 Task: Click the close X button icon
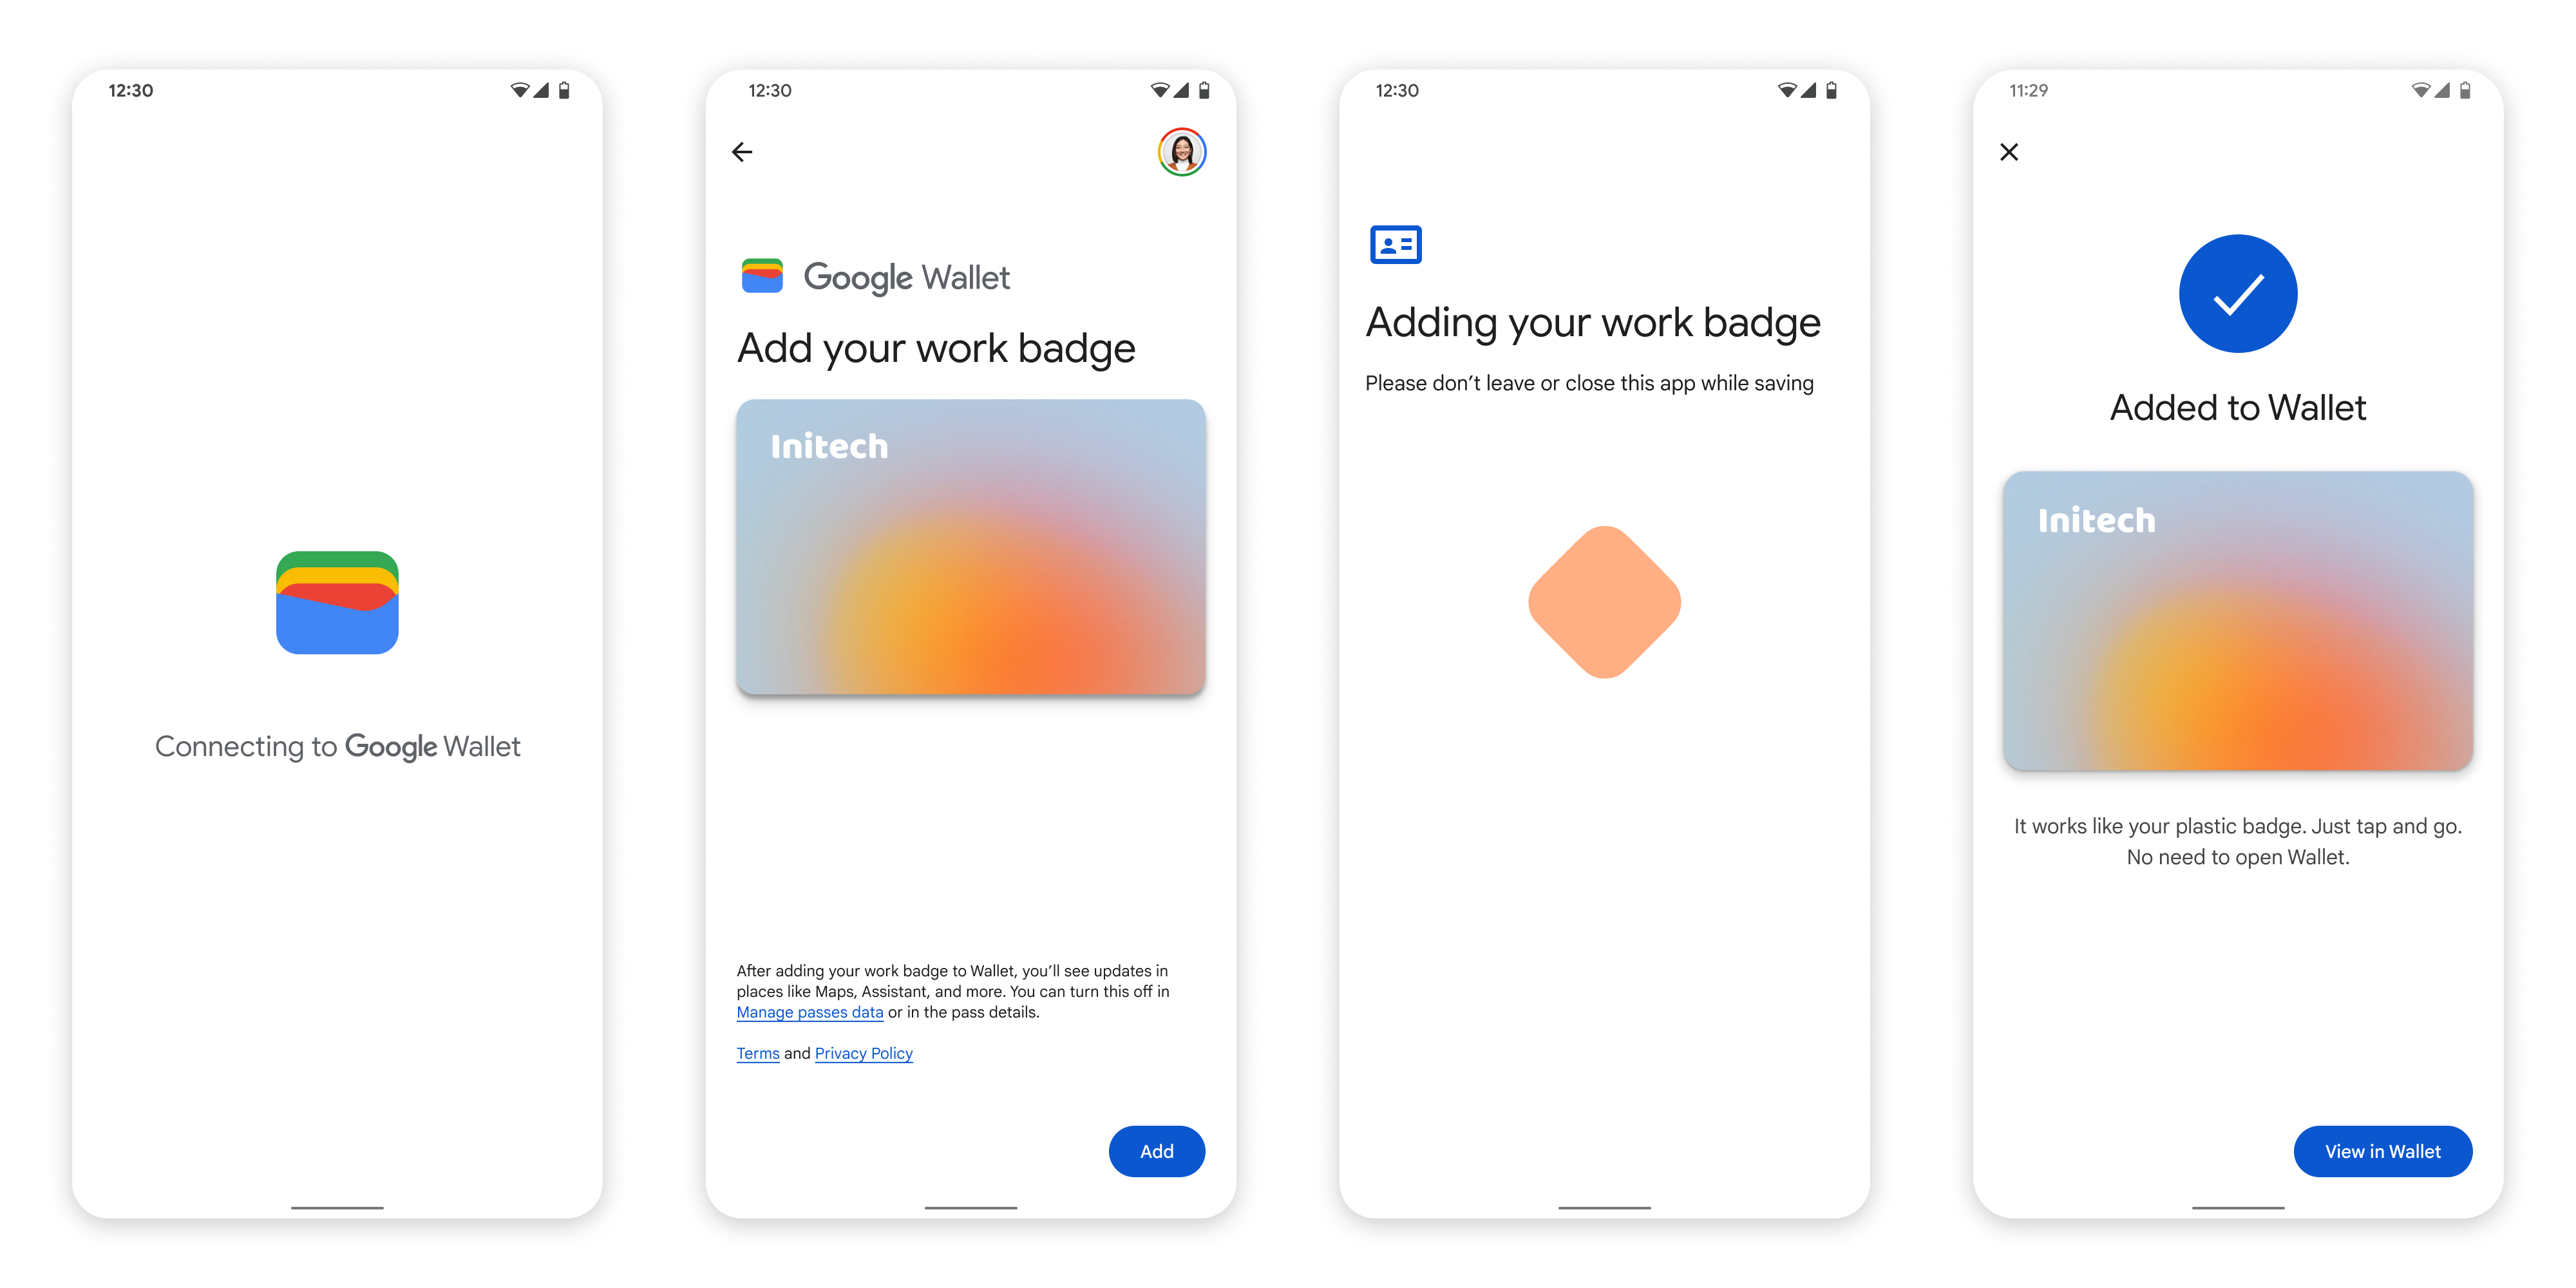(2009, 151)
